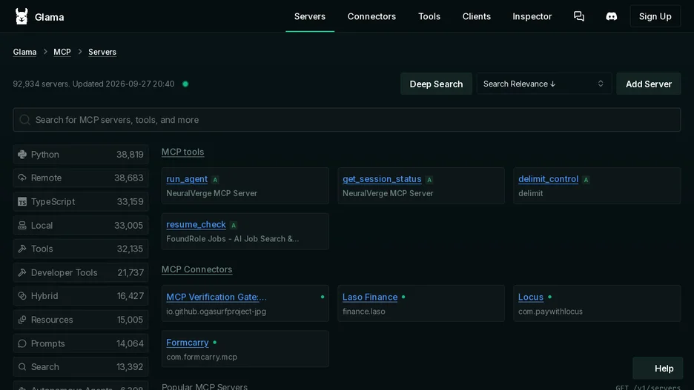Open the resume_check tool link
The image size is (694, 390).
click(x=196, y=224)
